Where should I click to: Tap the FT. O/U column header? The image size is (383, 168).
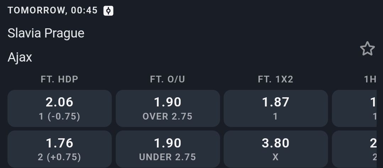(x=168, y=79)
